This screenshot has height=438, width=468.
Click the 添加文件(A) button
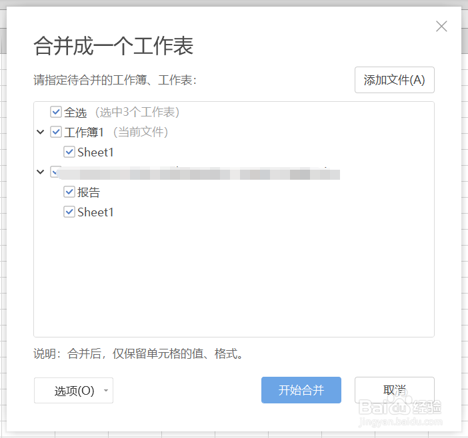[394, 80]
